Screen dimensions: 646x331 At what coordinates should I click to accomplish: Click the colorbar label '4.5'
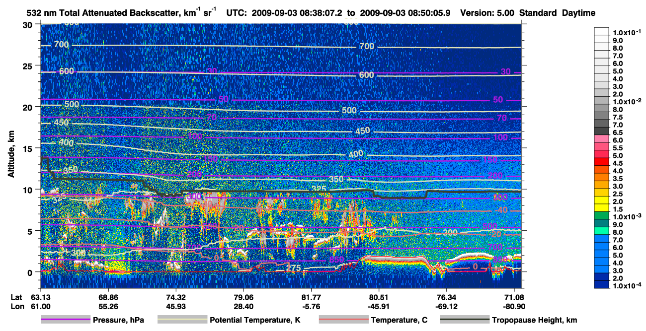(x=618, y=163)
